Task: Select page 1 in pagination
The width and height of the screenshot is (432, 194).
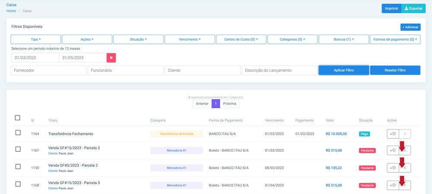Action: [x=216, y=103]
